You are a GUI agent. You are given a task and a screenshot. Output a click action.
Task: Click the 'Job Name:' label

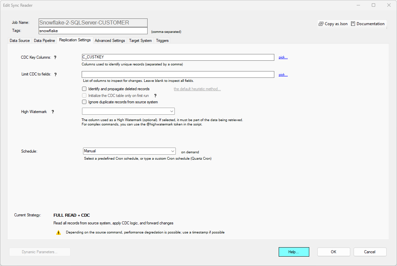tap(21, 22)
